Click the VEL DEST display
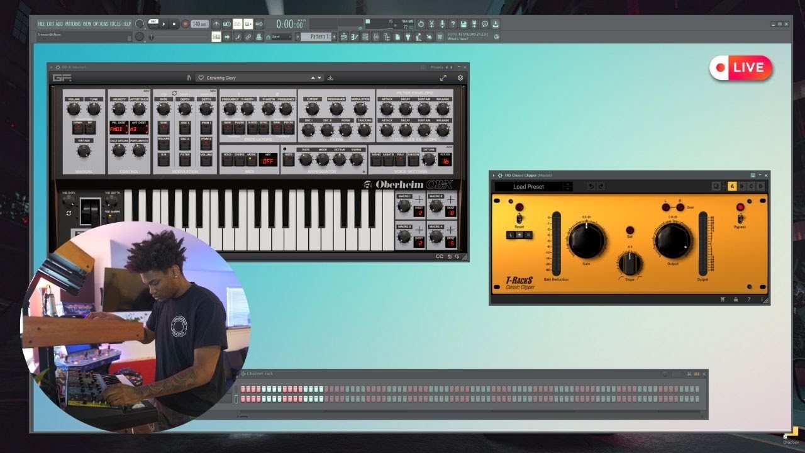 pos(119,128)
